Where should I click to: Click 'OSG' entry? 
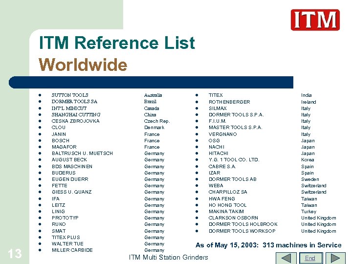[214, 140]
